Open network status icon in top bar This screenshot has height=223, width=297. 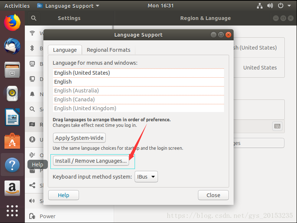(x=260, y=6)
